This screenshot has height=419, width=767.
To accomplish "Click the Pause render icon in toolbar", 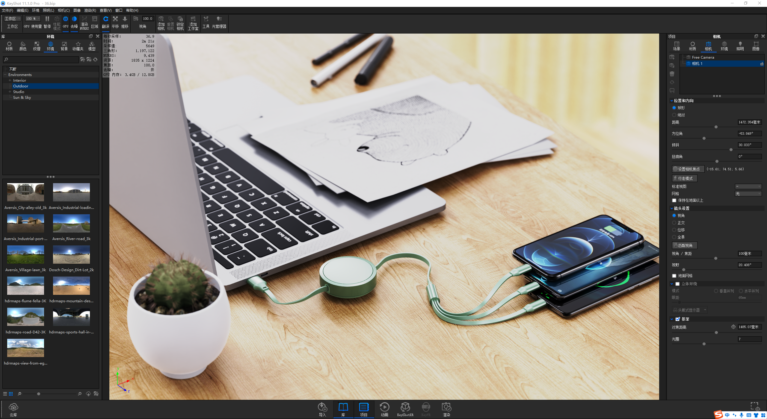I will [47, 22].
